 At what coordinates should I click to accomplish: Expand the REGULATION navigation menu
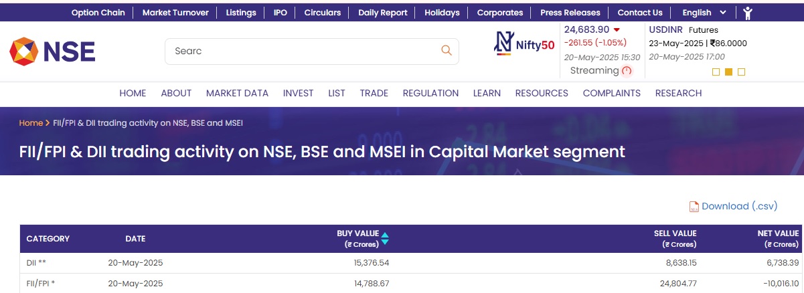pyautogui.click(x=430, y=93)
